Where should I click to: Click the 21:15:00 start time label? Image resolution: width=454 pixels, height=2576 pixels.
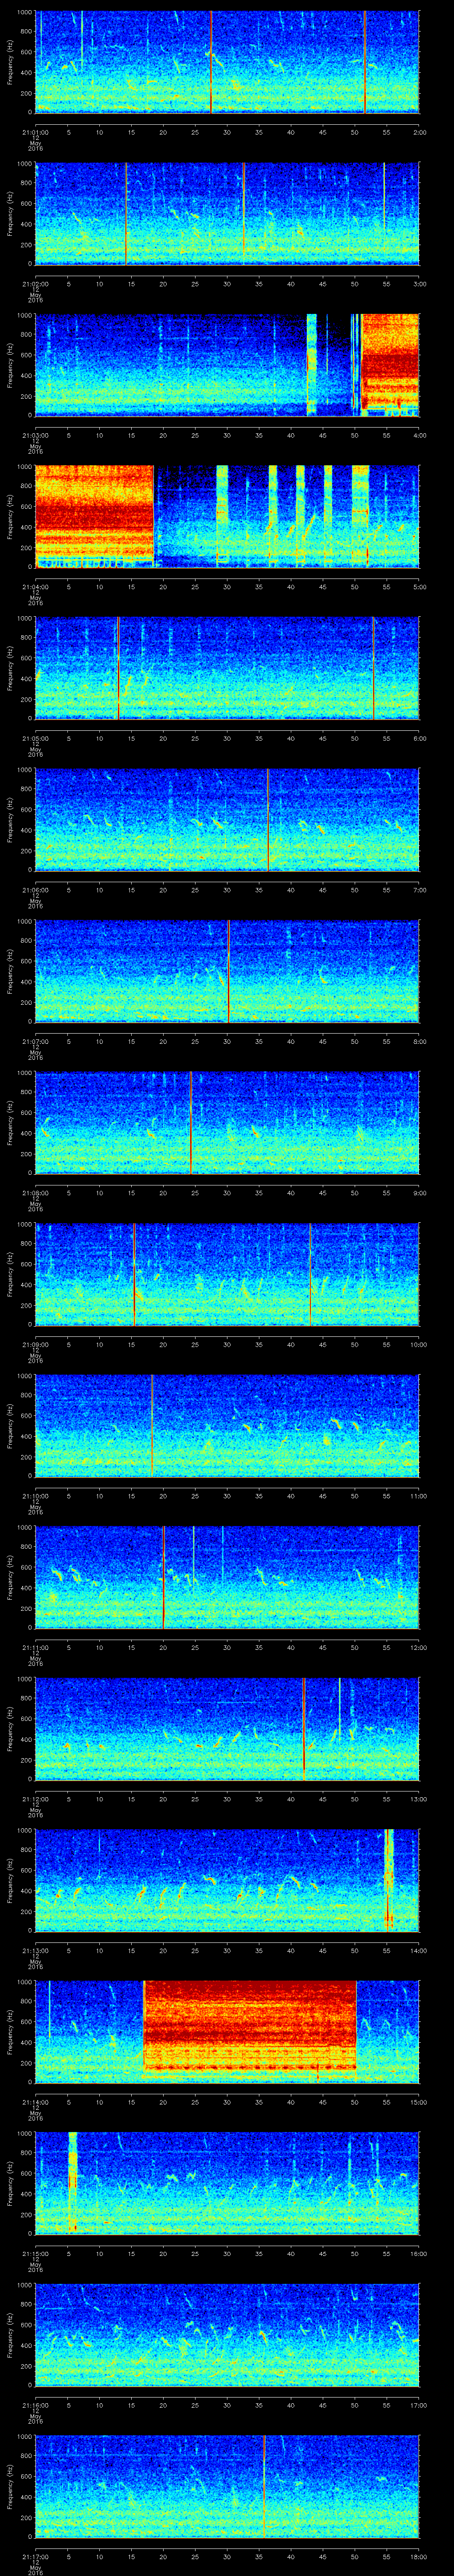(35, 2254)
